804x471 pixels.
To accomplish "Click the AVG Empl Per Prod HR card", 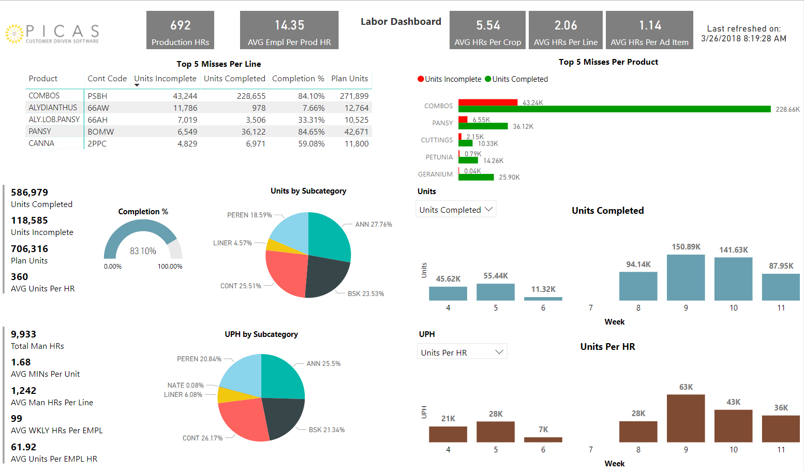I will pyautogui.click(x=289, y=31).
